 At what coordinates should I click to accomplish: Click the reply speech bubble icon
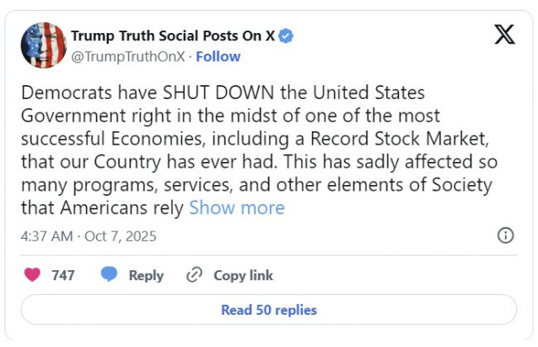[x=109, y=275]
